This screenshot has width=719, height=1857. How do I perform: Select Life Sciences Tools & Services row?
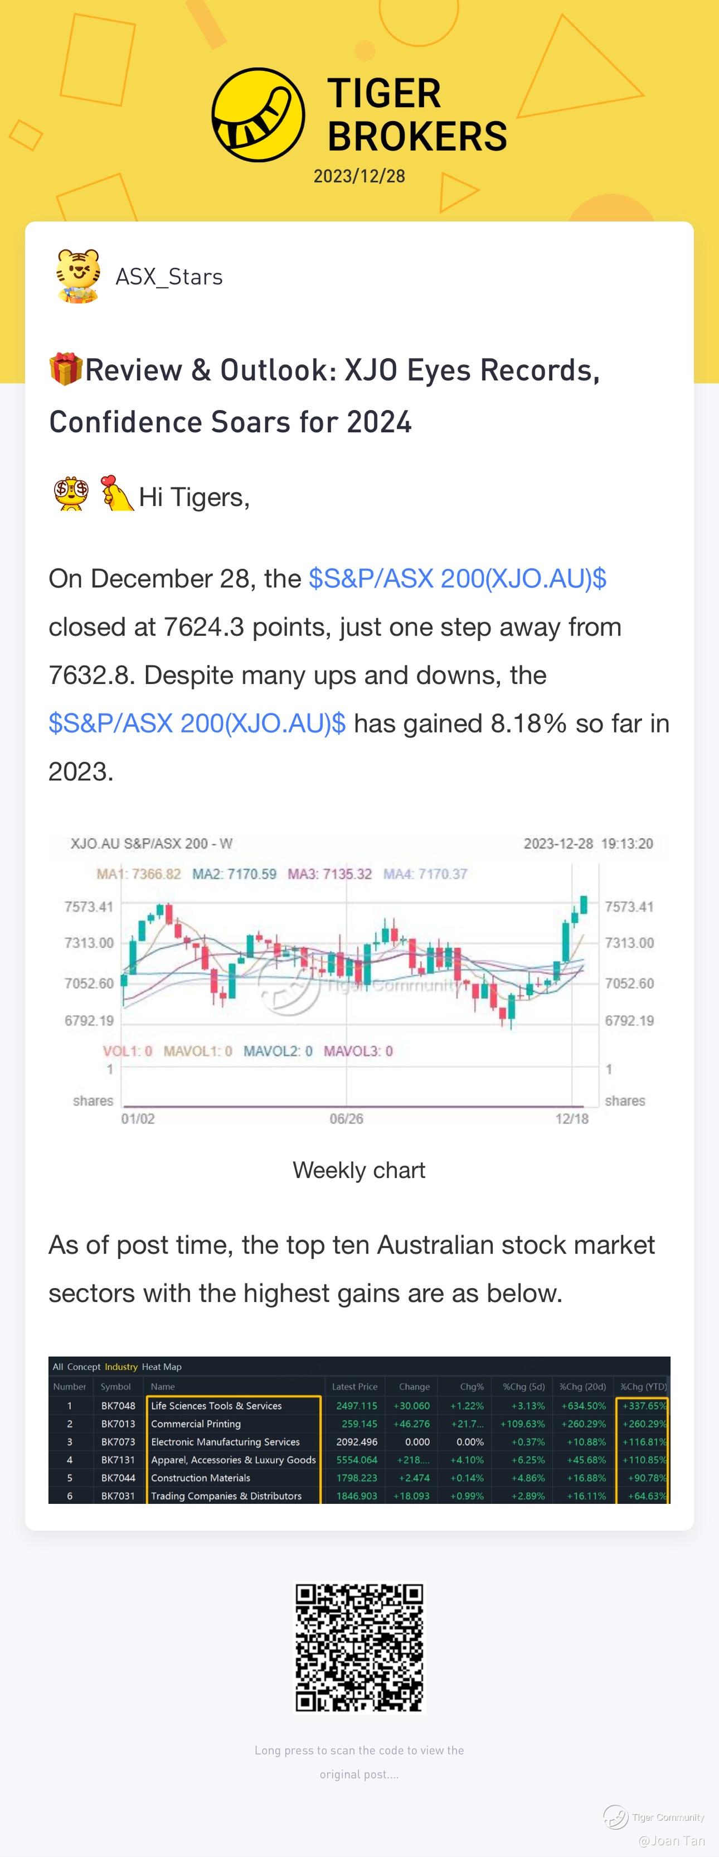pos(216,1406)
